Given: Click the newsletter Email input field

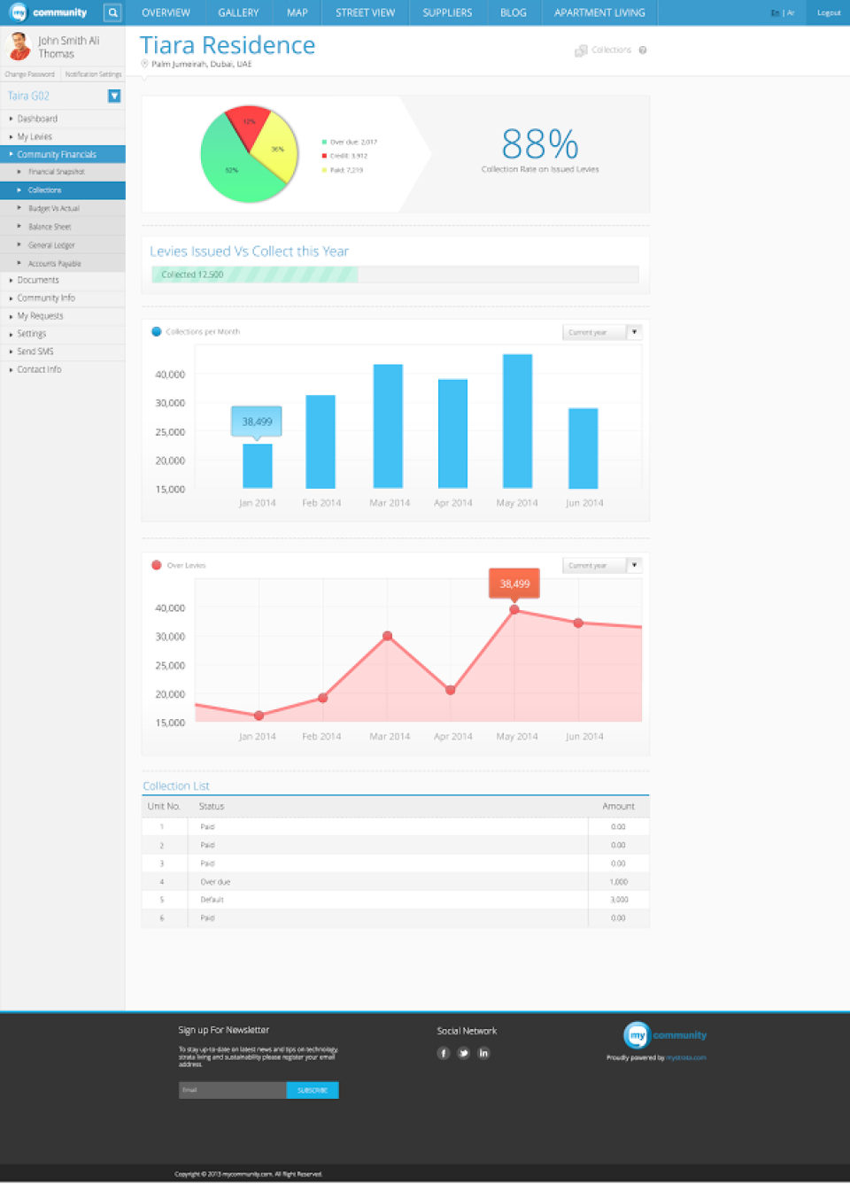Looking at the screenshot, I should pyautogui.click(x=232, y=1090).
